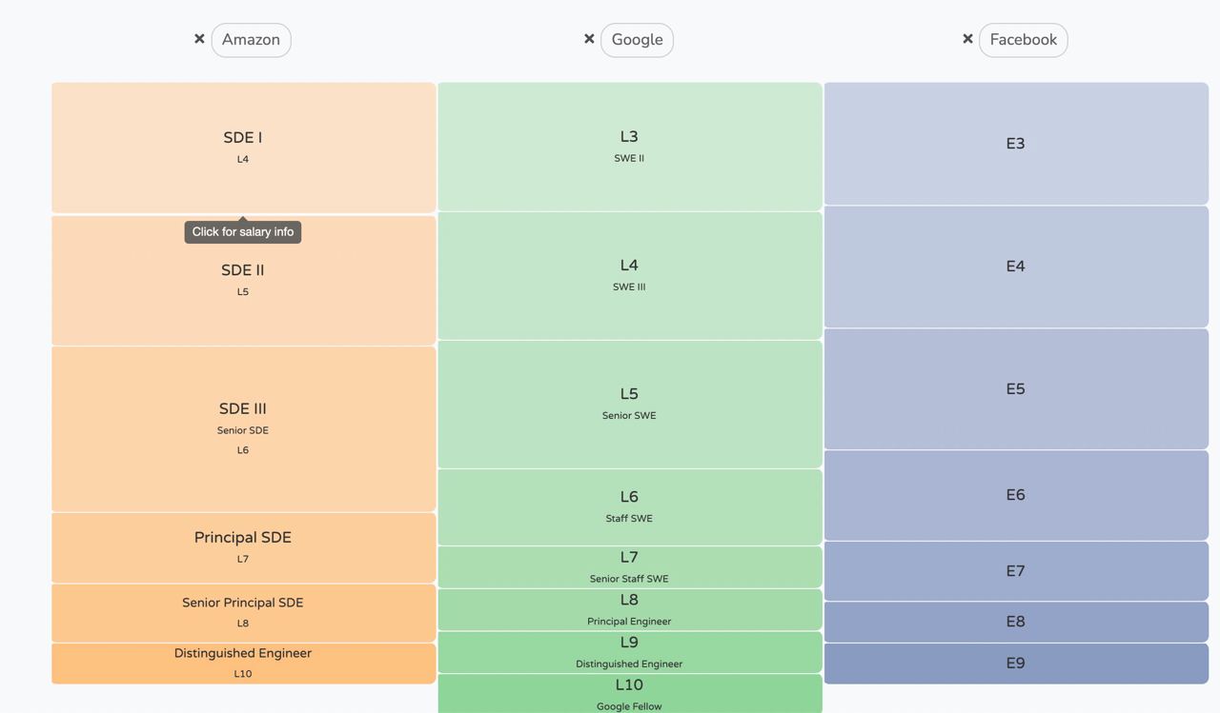Open Amazon Distinguished Engineer L10 block
The width and height of the screenshot is (1220, 713).
point(244,663)
